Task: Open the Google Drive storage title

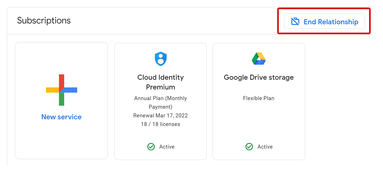Action: coord(259,77)
